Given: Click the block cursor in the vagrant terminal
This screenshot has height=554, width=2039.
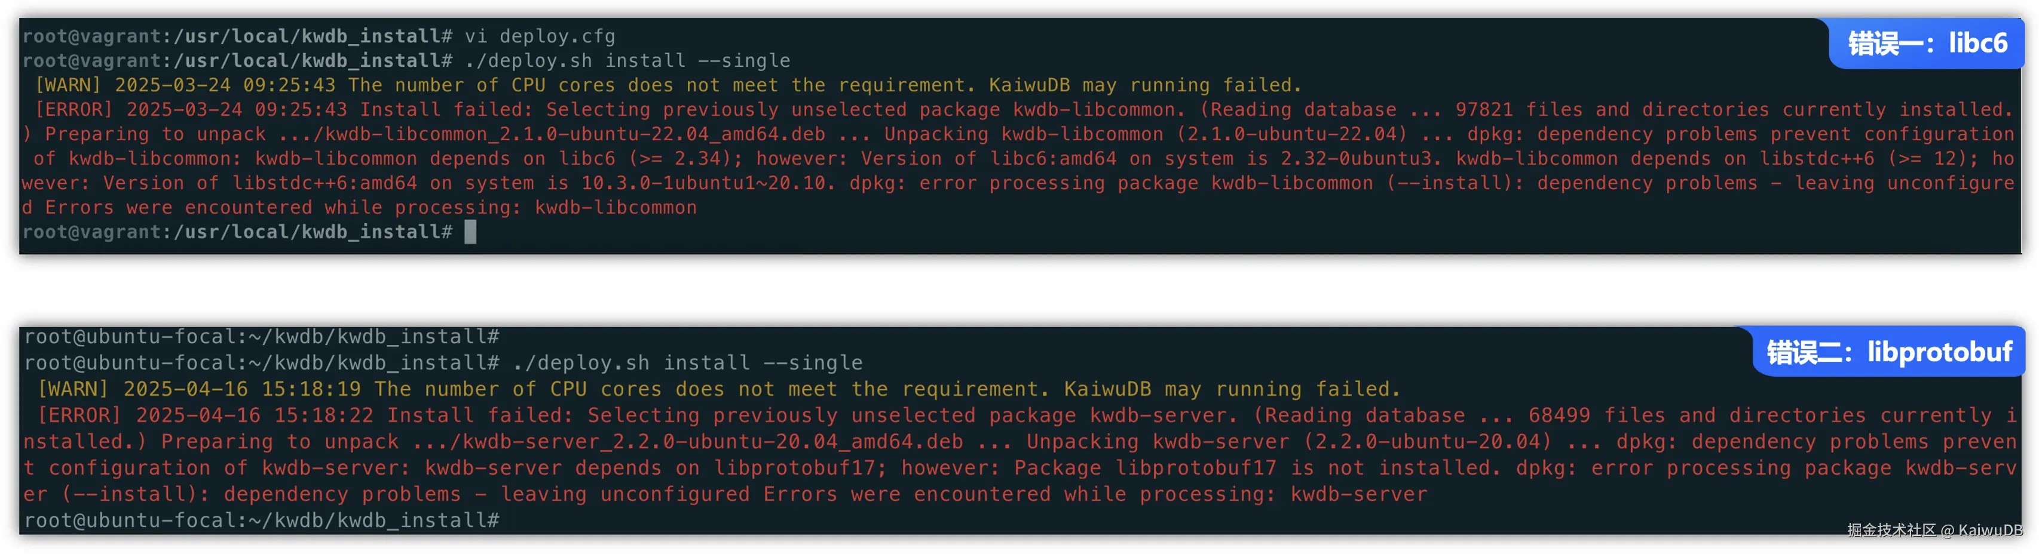Looking at the screenshot, I should click(x=470, y=232).
